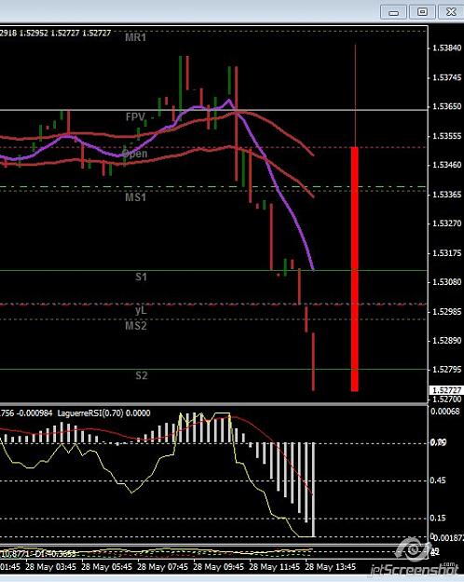Click the 0.15 indicator scale value

[438, 518]
